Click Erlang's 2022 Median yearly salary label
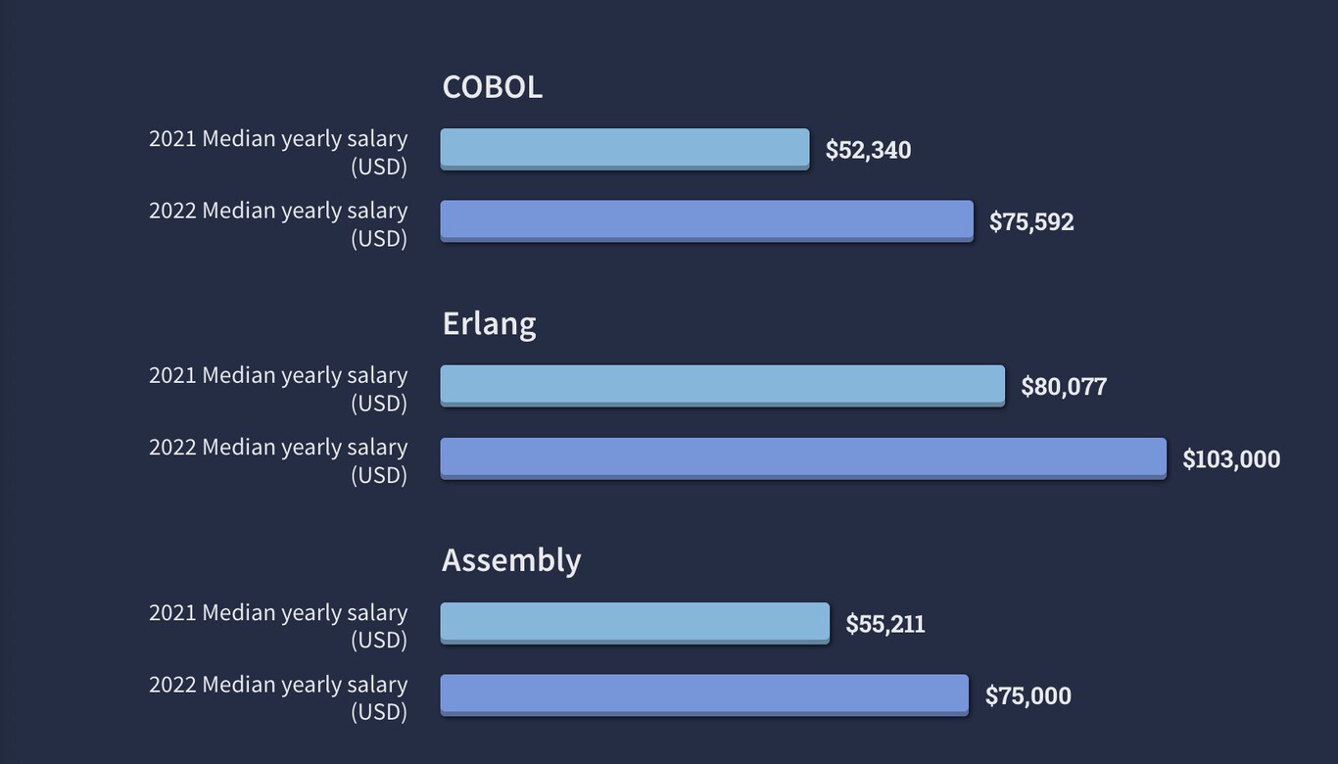This screenshot has width=1338, height=764. pos(278,460)
